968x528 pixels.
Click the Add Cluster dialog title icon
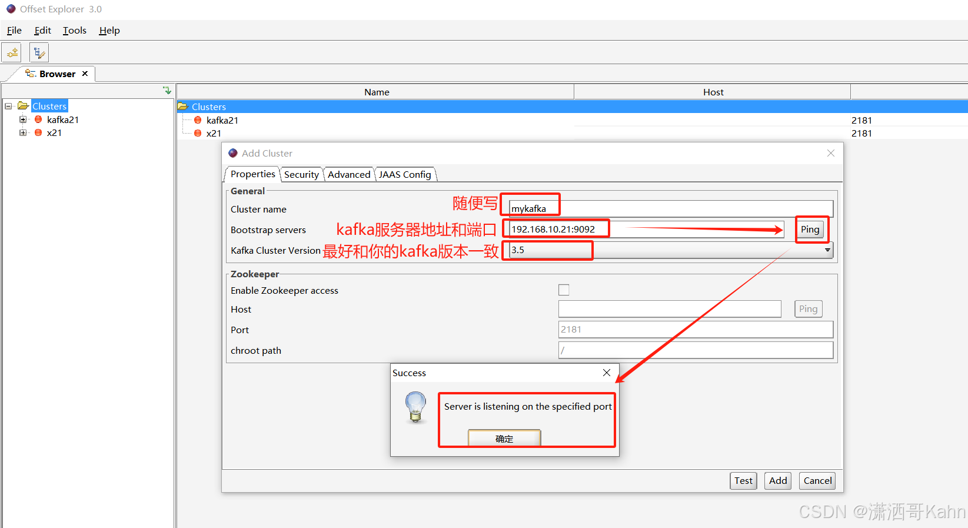pos(233,153)
